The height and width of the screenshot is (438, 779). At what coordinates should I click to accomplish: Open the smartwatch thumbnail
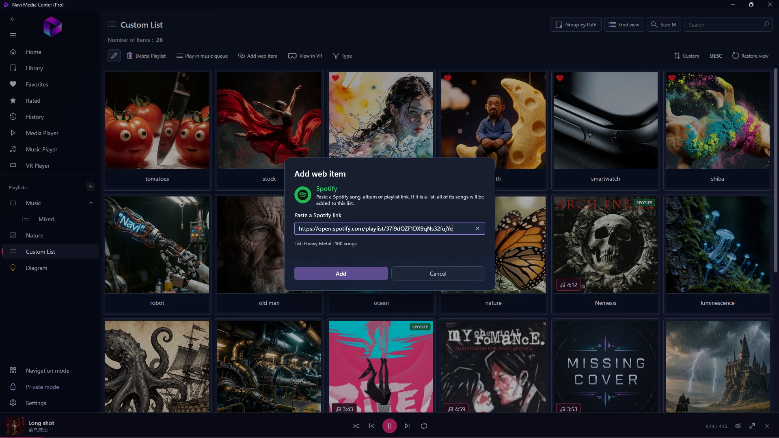click(x=605, y=121)
